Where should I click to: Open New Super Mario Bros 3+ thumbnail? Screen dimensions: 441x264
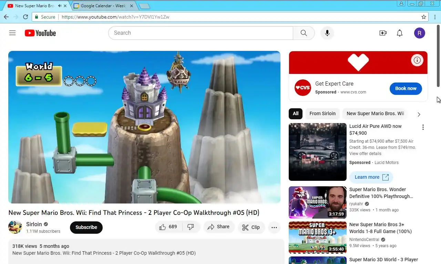pos(318,238)
